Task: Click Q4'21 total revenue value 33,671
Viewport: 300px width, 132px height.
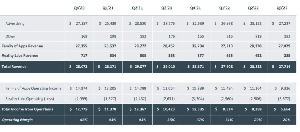Action: 195,67
